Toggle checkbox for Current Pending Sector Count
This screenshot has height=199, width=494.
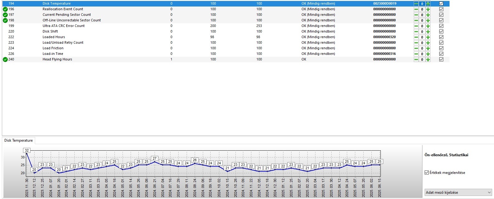click(441, 15)
